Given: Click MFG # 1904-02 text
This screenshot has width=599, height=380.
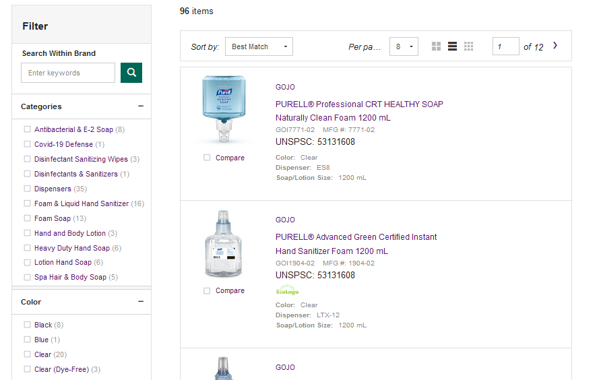Looking at the screenshot, I should [348, 263].
